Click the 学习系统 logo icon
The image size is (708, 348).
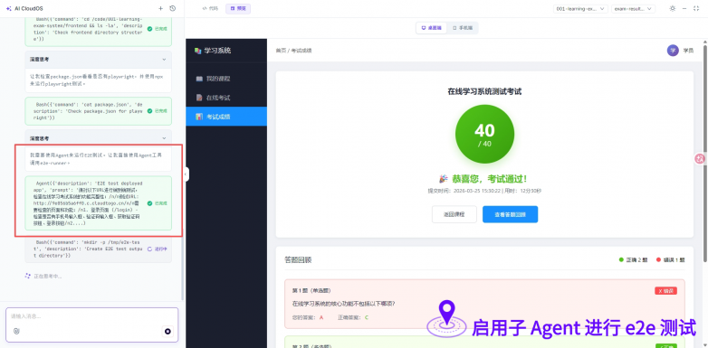point(197,51)
